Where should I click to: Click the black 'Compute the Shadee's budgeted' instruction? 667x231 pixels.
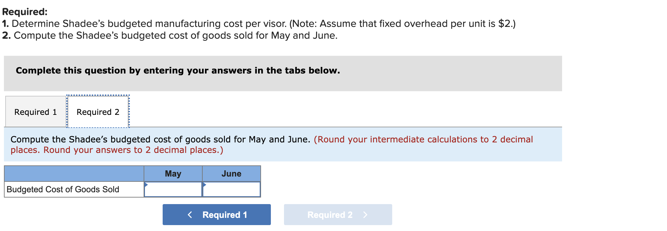pos(160,139)
